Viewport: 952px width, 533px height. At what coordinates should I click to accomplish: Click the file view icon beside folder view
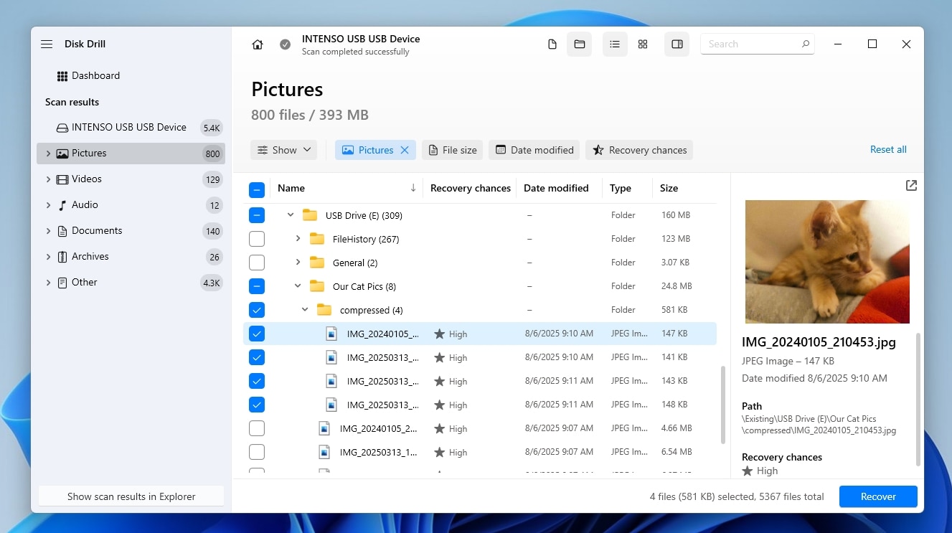552,44
